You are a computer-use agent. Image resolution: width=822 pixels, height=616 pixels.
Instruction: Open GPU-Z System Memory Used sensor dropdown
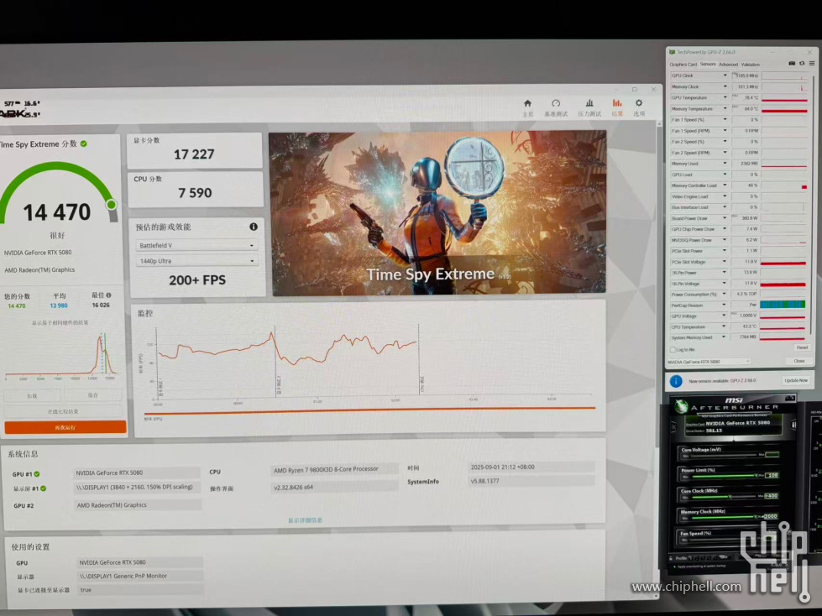(725, 337)
